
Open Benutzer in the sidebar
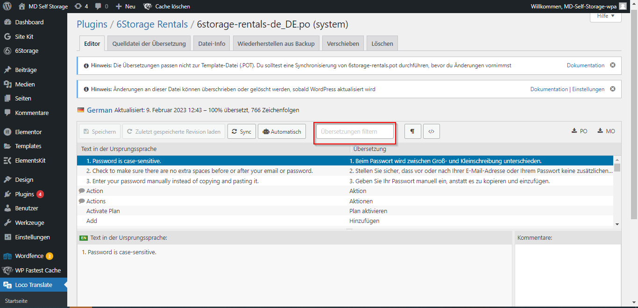point(34,208)
